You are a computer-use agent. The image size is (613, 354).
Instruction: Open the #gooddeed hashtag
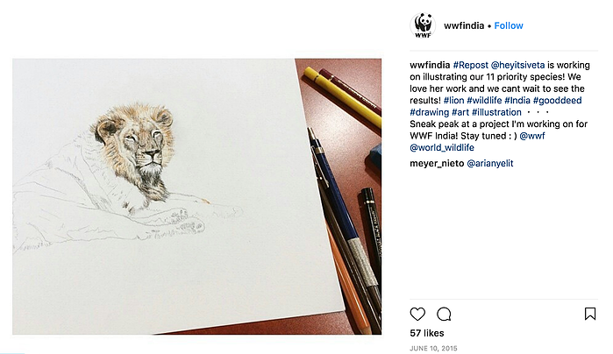coord(557,101)
